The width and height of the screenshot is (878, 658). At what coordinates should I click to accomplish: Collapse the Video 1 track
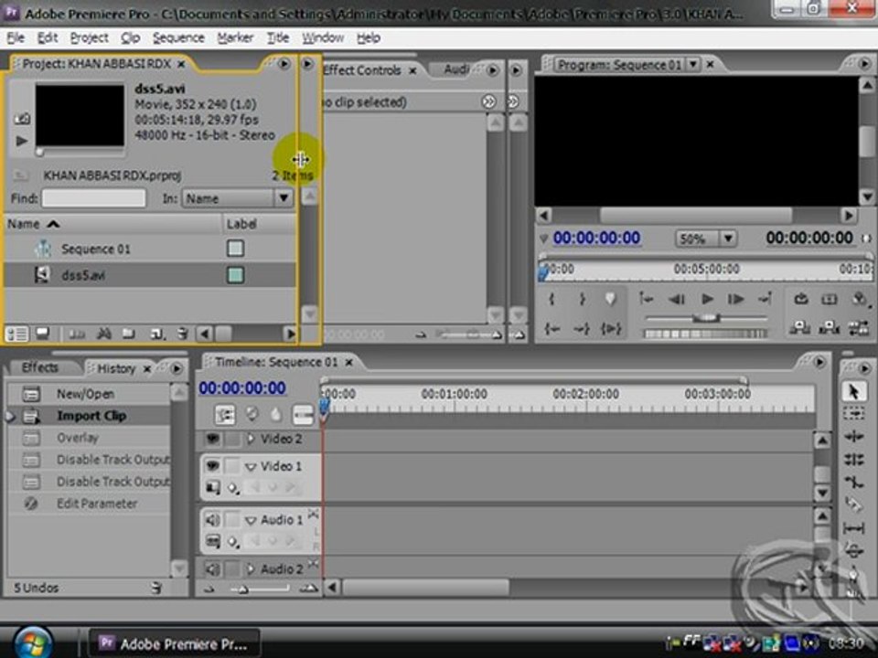(251, 467)
